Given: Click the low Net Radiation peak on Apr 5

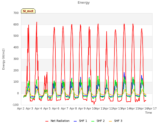Looking at the screenshot, I should (x=47, y=72).
